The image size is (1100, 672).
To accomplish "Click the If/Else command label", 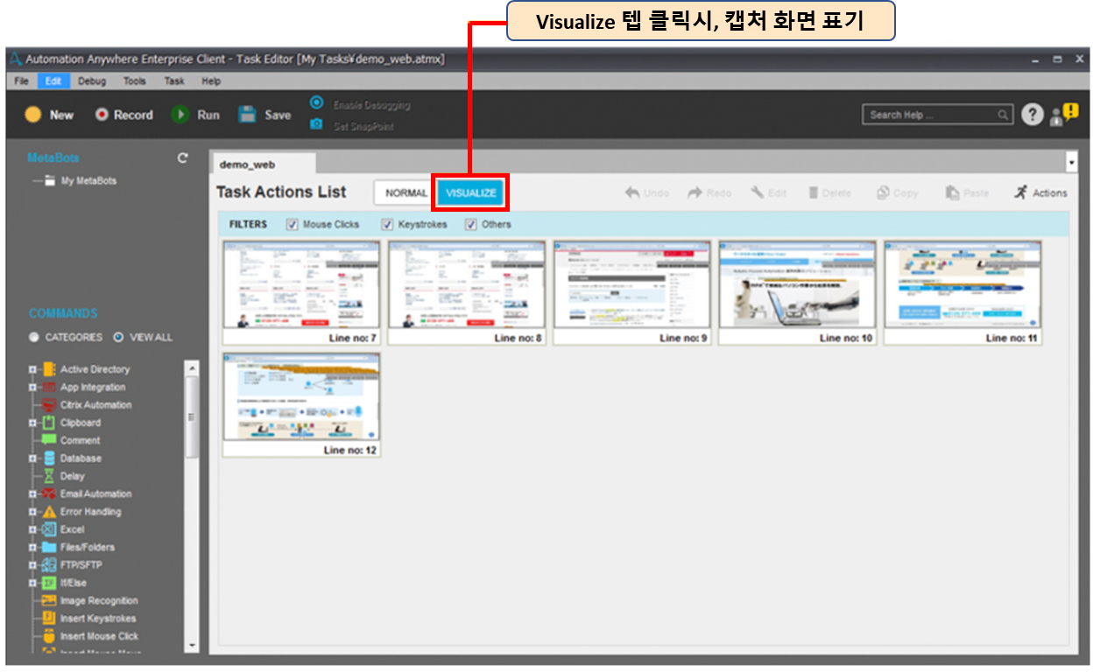I will (x=74, y=583).
